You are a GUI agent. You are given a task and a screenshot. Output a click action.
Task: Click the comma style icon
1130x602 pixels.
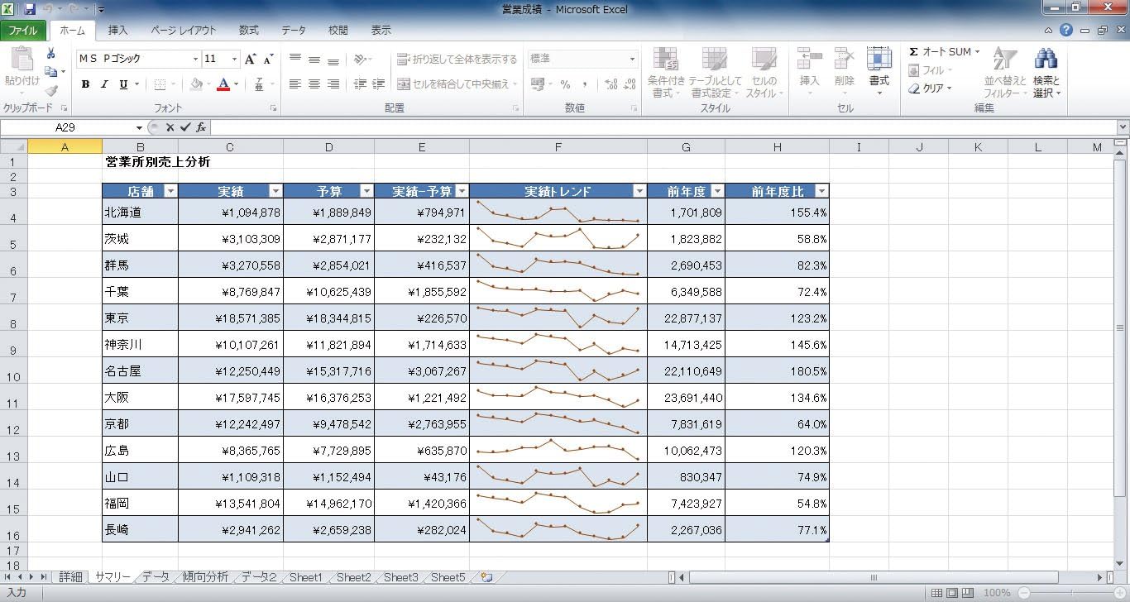coord(585,84)
